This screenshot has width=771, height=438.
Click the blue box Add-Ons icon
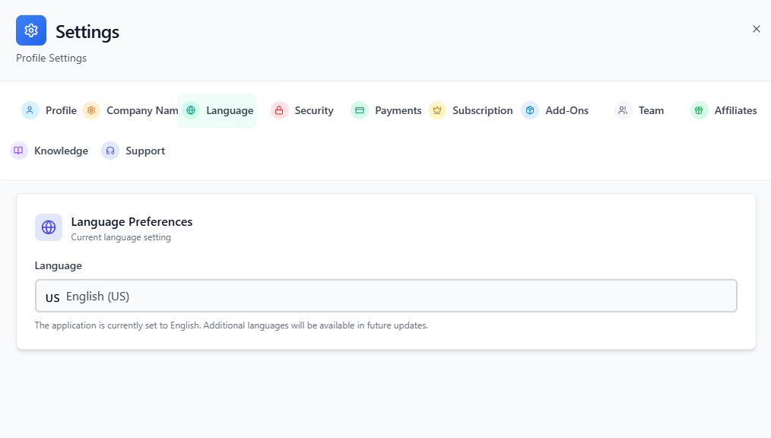530,110
